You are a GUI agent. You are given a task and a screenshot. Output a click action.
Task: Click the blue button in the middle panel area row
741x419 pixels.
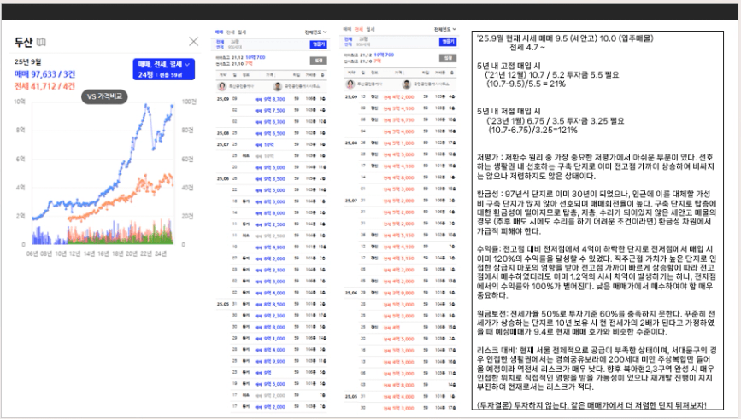[319, 44]
